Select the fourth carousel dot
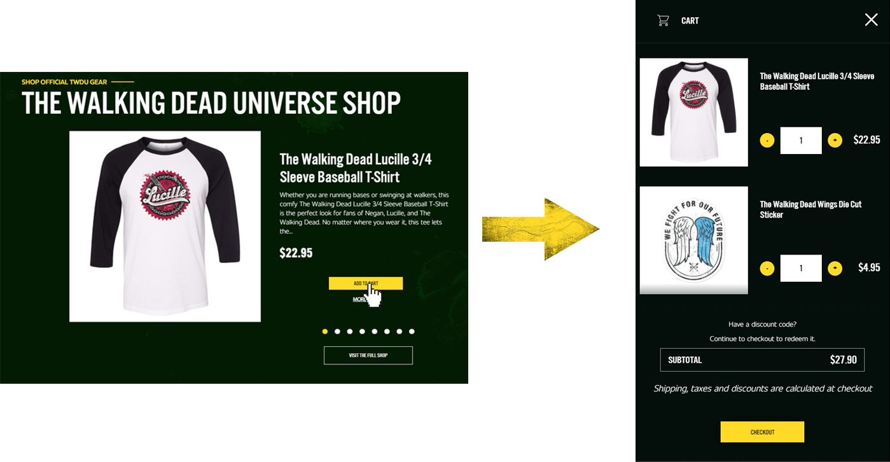 click(362, 332)
